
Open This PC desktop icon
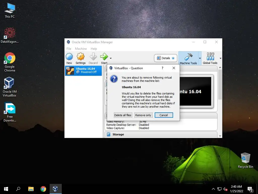click(x=10, y=11)
